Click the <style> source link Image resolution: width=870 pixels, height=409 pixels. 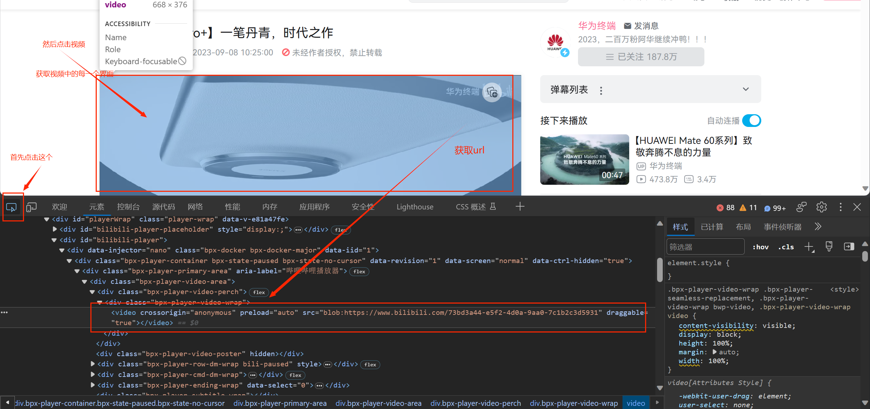click(x=844, y=289)
